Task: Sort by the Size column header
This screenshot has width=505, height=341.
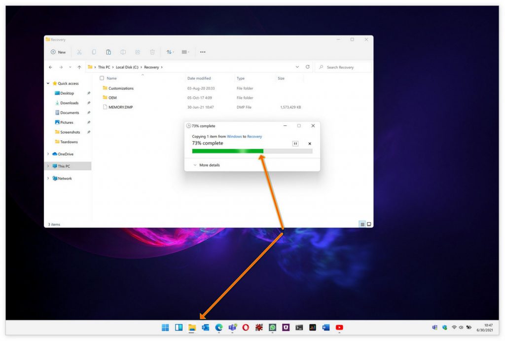Action: (x=281, y=78)
